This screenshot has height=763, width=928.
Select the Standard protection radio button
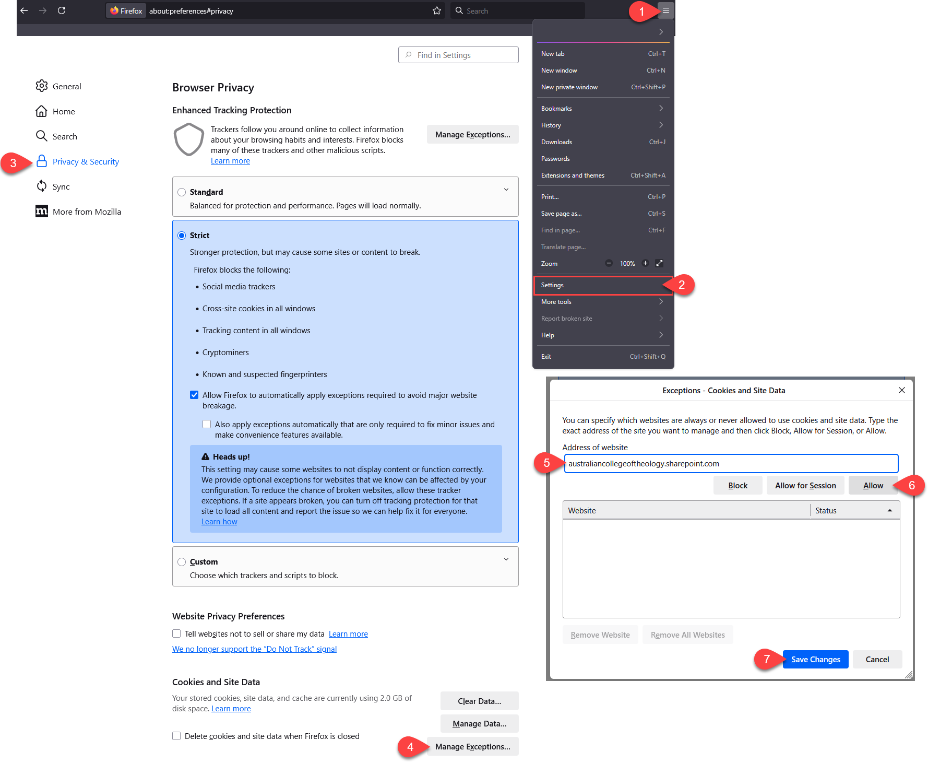[182, 192]
